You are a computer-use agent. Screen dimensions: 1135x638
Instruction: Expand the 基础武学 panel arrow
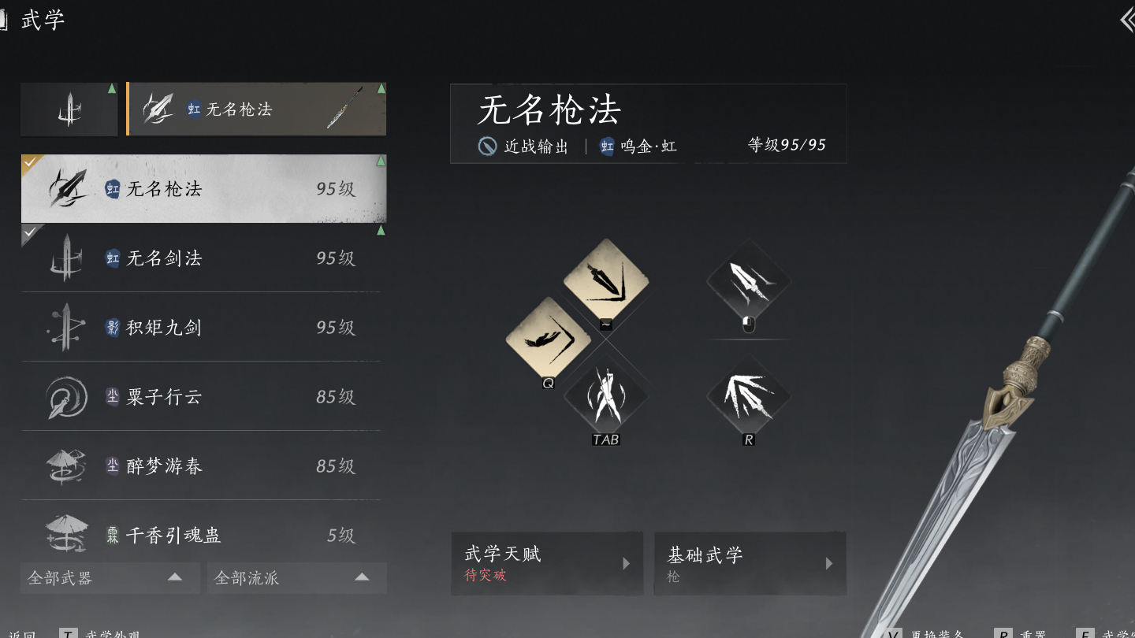tap(829, 563)
